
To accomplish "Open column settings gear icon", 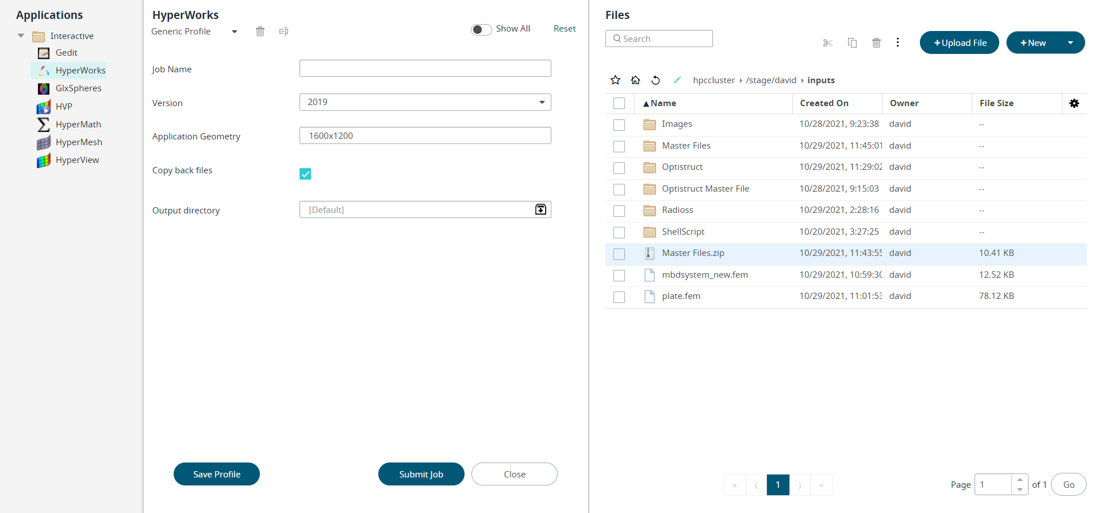I will tap(1074, 103).
